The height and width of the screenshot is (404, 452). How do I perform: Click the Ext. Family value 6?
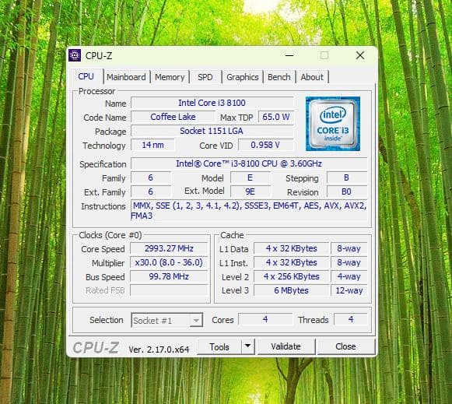click(151, 191)
